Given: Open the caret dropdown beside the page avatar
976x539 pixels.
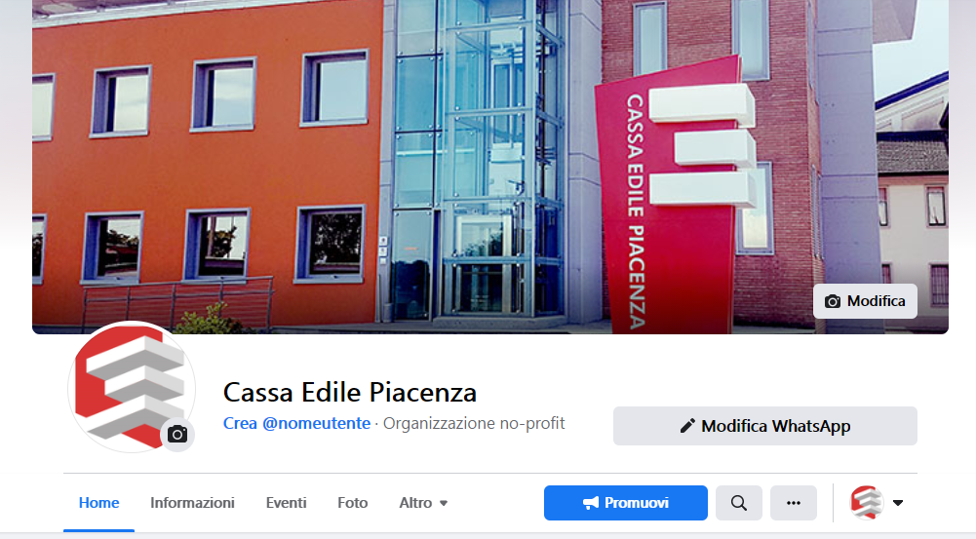Looking at the screenshot, I should pyautogui.click(x=898, y=503).
